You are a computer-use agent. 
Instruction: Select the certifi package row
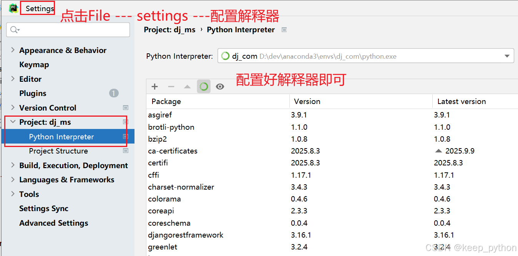332,163
